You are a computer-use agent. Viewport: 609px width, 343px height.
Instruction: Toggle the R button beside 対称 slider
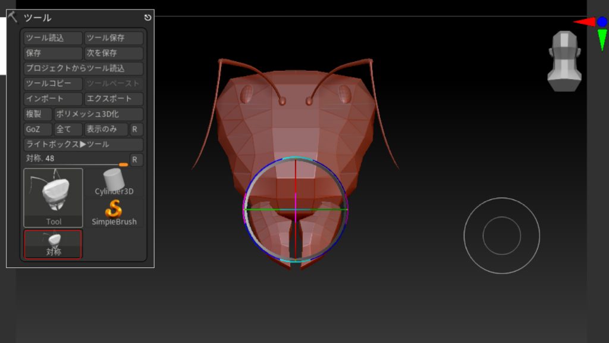pos(136,160)
